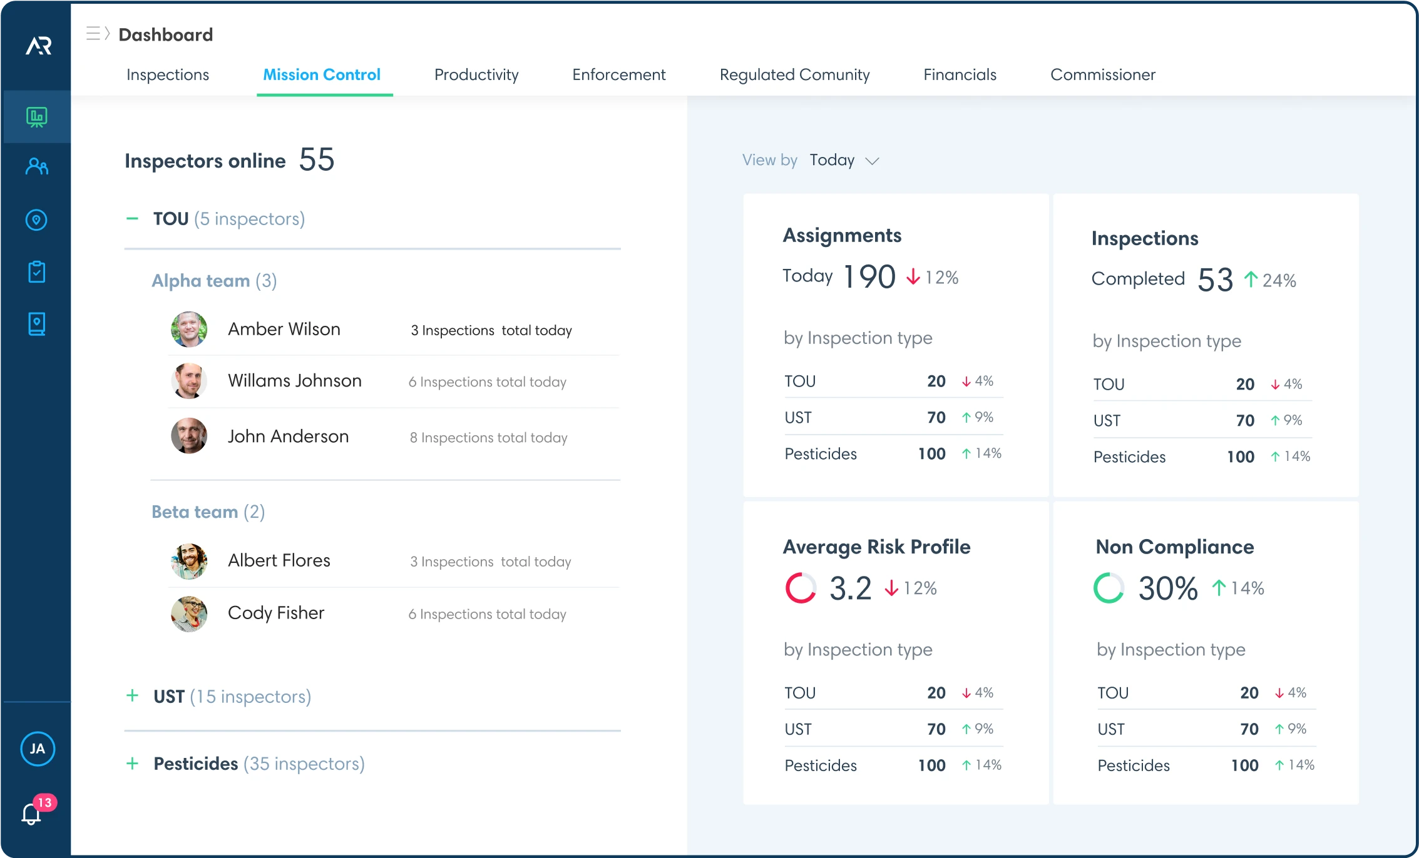Image resolution: width=1419 pixels, height=858 pixels.
Task: Click the Average Risk Profile red ring gauge
Action: [x=801, y=588]
